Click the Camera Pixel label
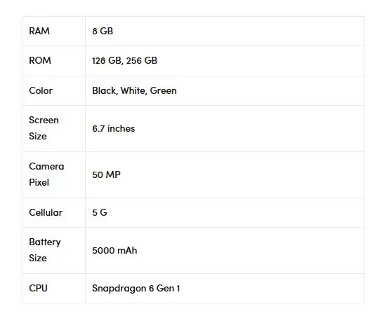Image resolution: width=382 pixels, height=316 pixels. [46, 174]
